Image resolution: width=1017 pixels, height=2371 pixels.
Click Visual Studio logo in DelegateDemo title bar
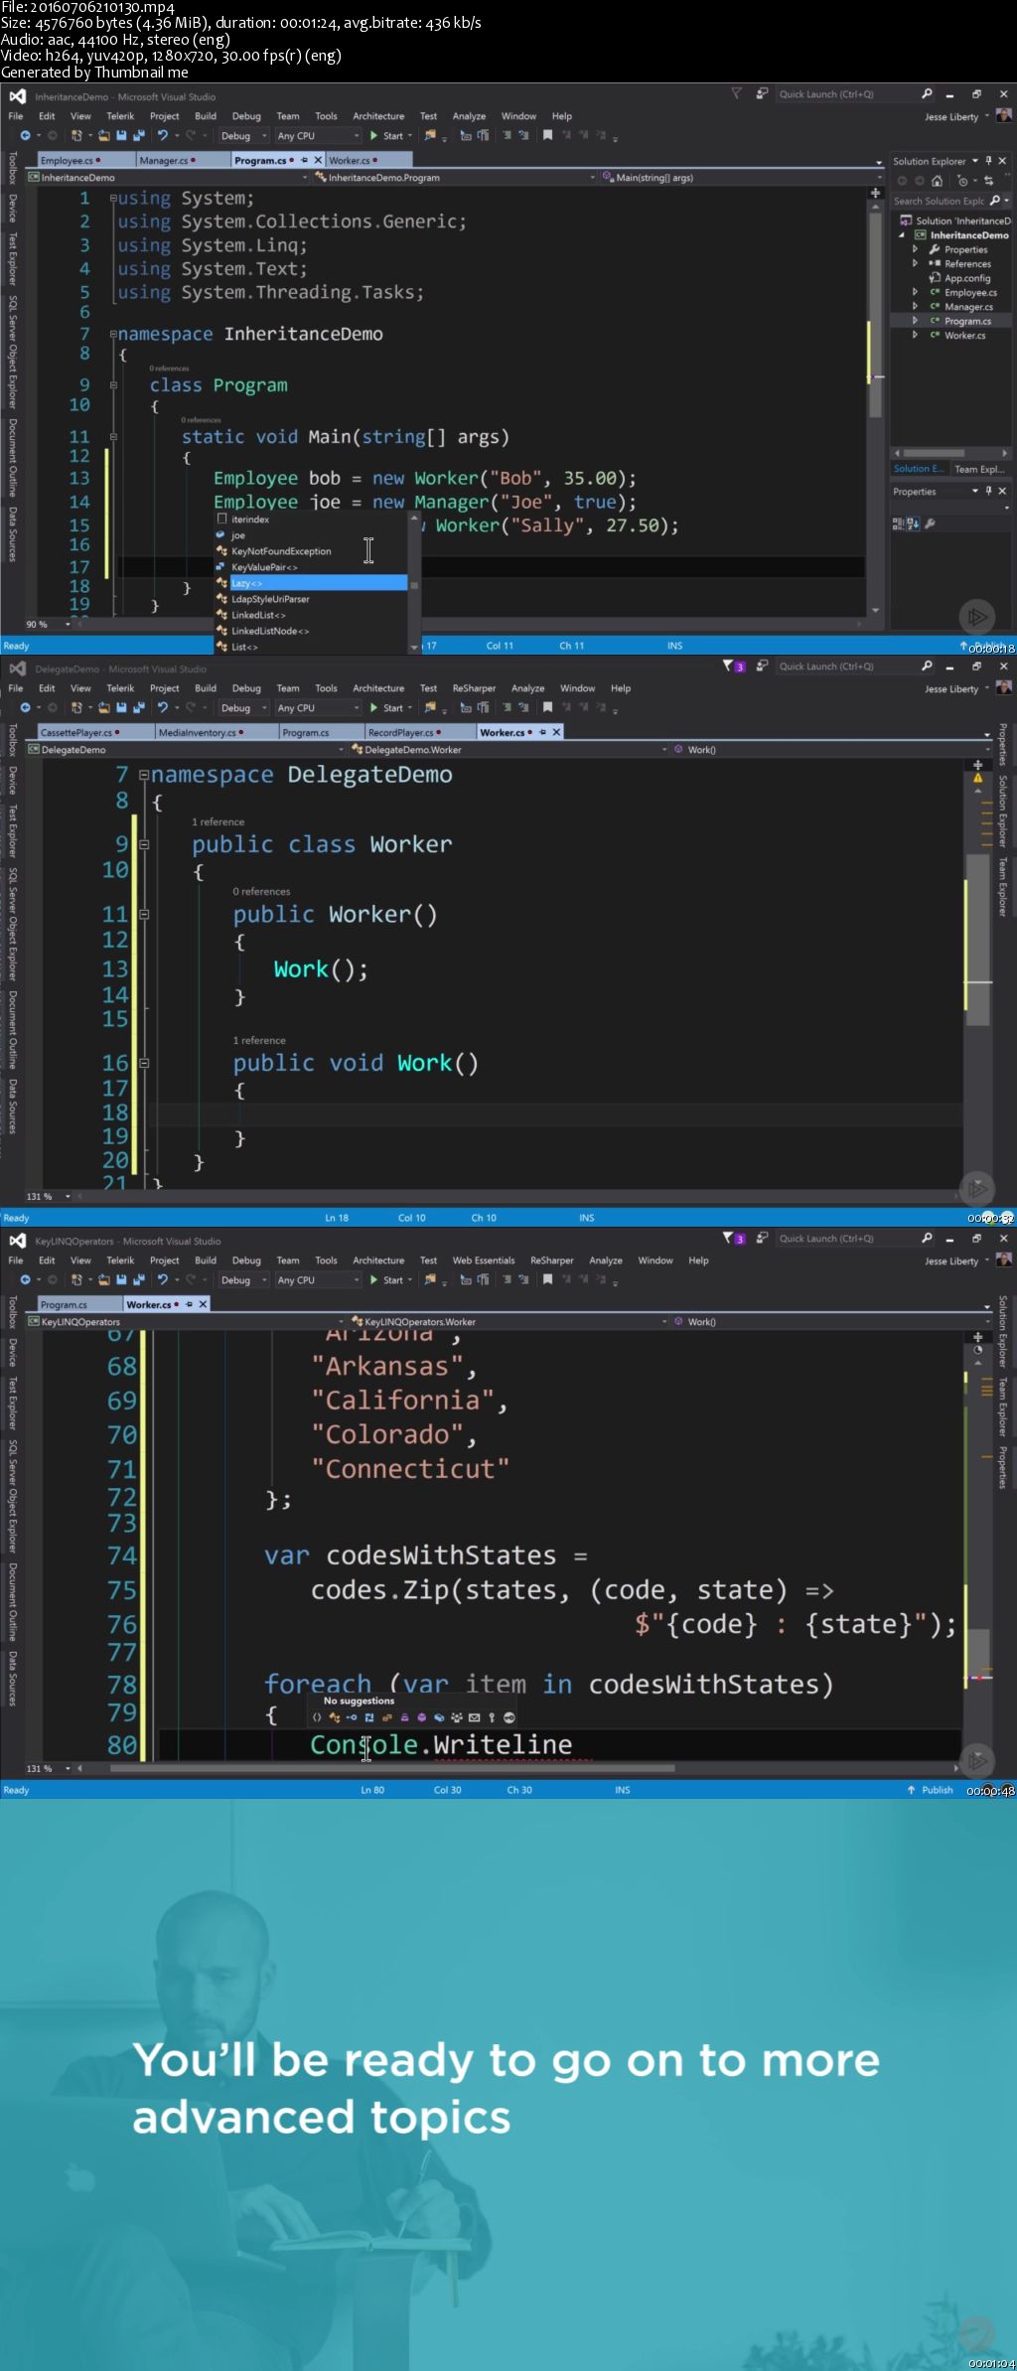[18, 668]
